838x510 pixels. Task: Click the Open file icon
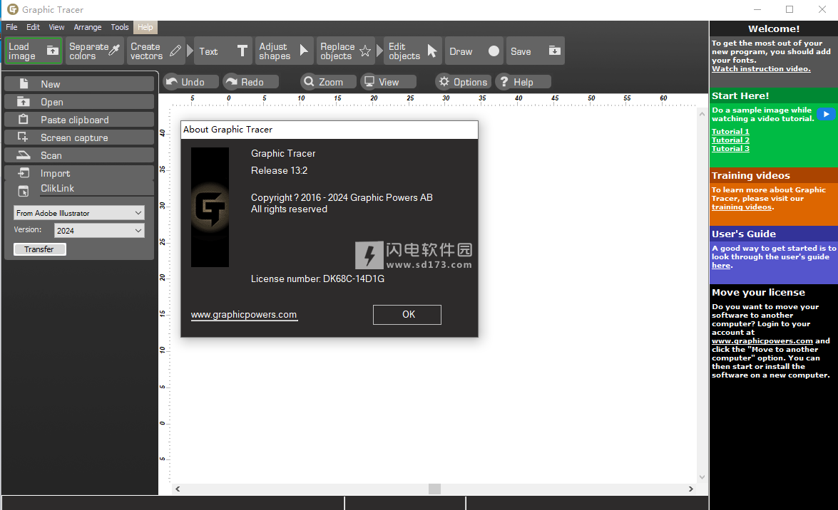tap(24, 101)
